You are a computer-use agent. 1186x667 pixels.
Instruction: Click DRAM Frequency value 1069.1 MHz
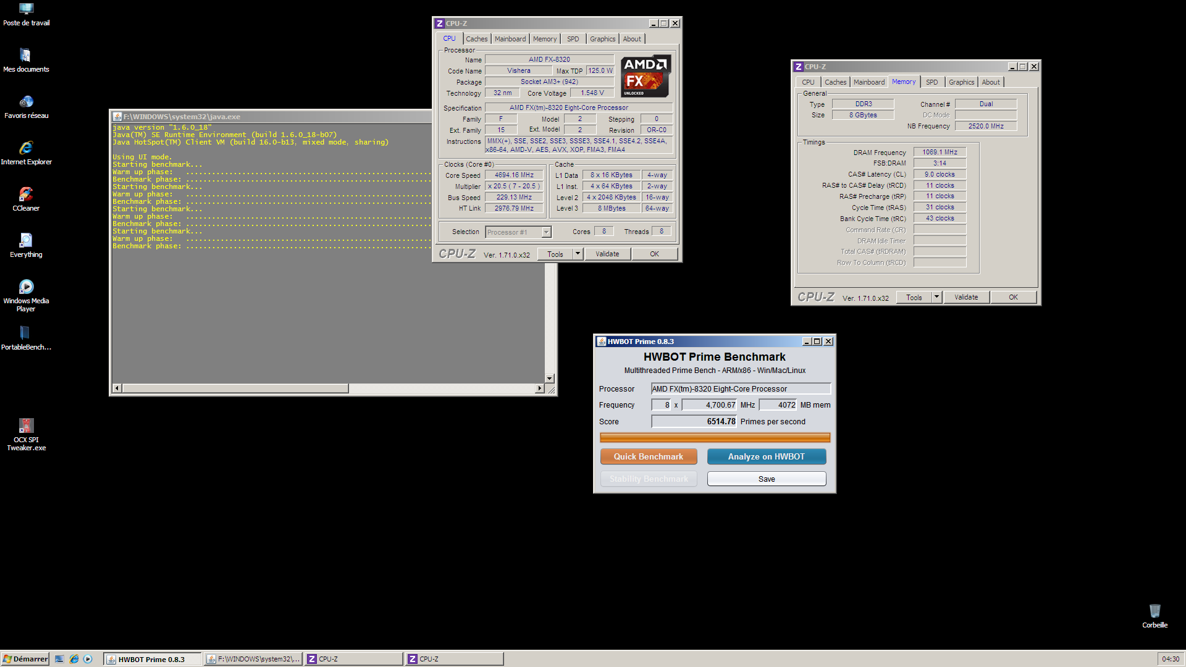pyautogui.click(x=940, y=152)
